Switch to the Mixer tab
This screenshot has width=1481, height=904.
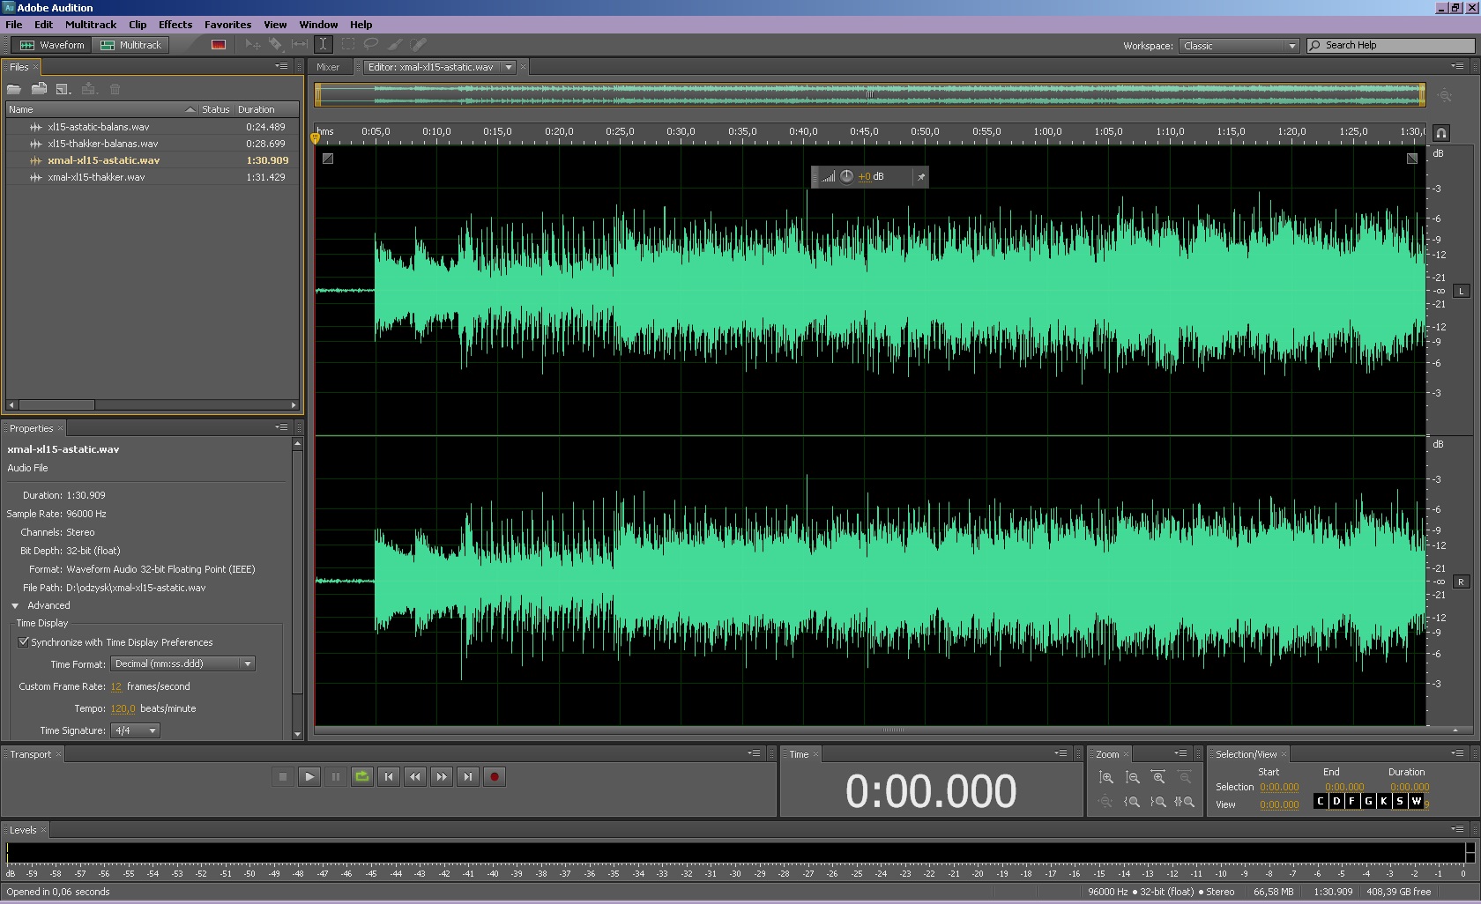(x=328, y=67)
